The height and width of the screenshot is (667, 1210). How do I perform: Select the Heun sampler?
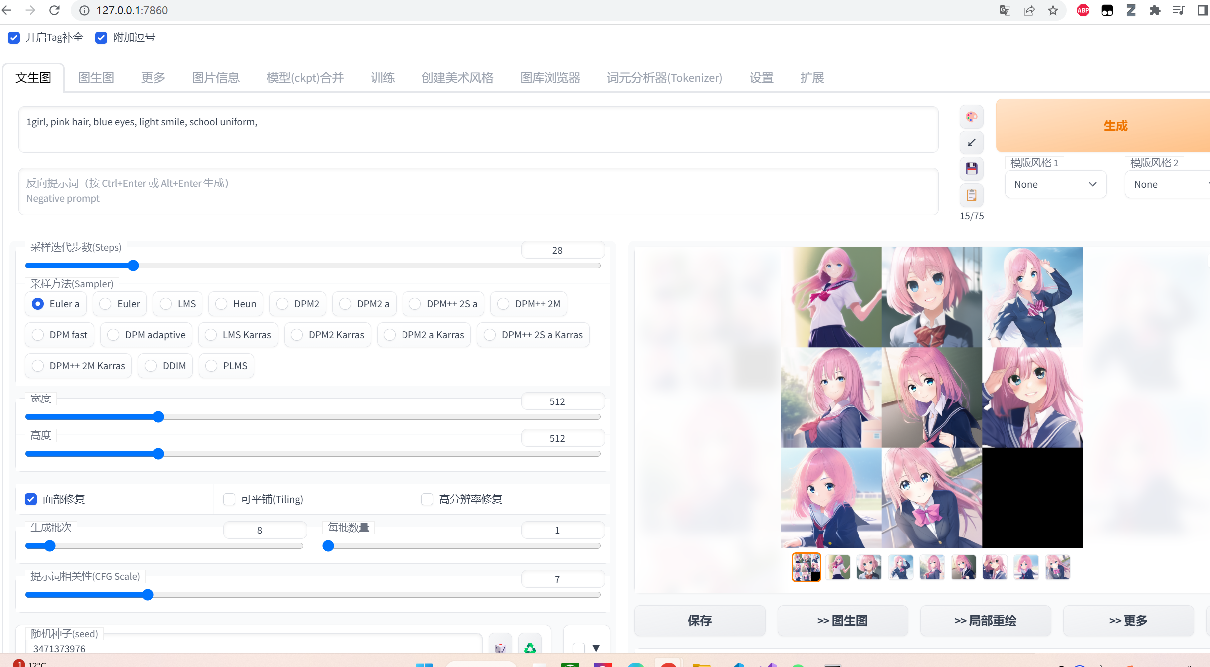coord(236,304)
